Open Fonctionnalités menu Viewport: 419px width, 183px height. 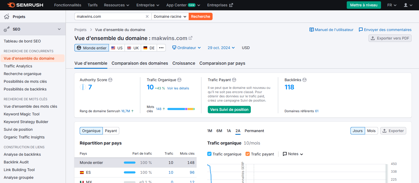[x=68, y=5]
